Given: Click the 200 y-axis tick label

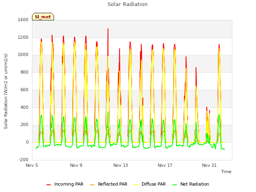Looking at the screenshot, I should pyautogui.click(x=24, y=125).
